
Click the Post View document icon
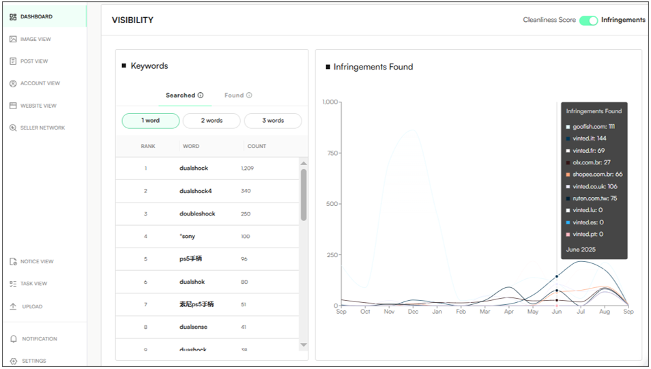click(13, 61)
